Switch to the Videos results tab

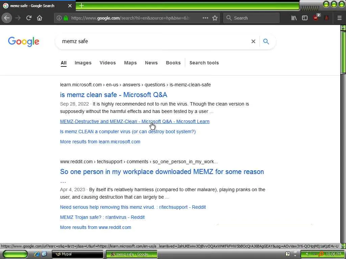coord(108,63)
